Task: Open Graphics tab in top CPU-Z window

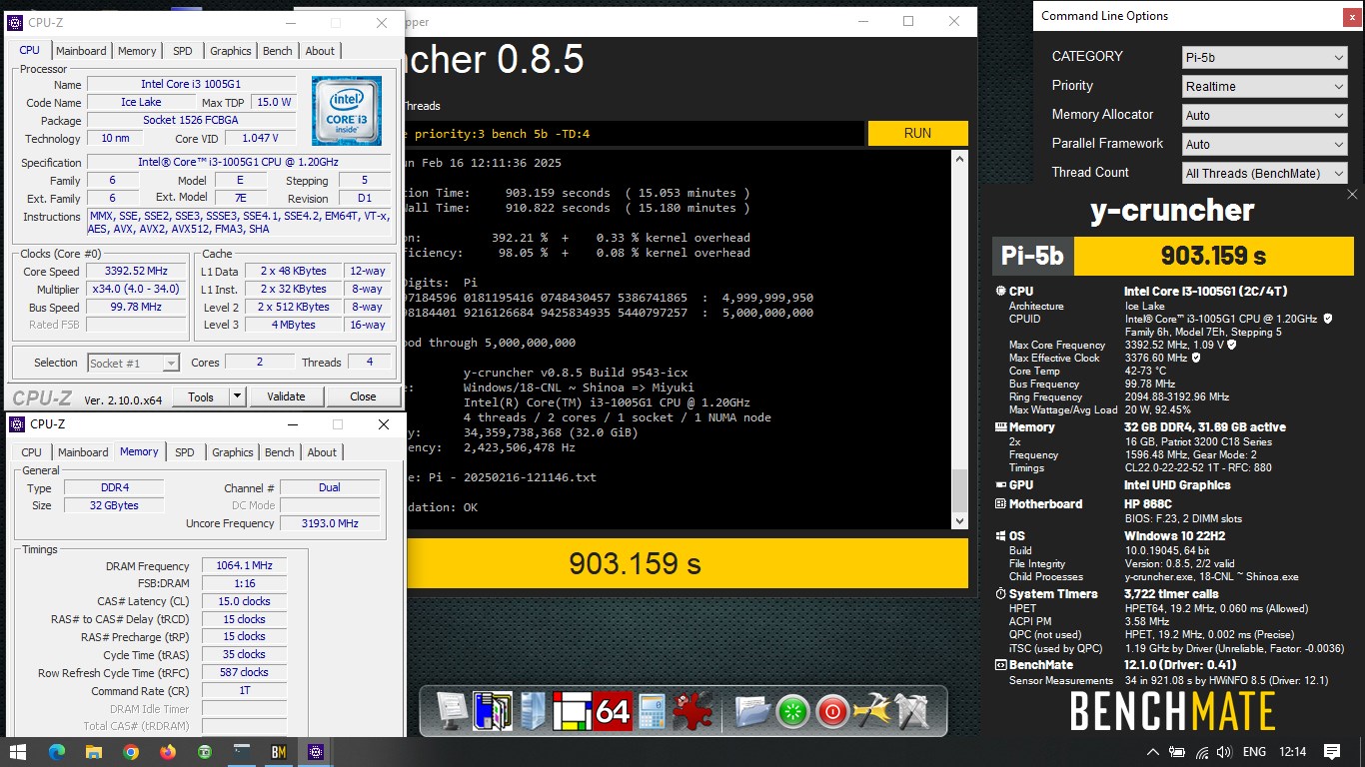Action: click(x=231, y=51)
